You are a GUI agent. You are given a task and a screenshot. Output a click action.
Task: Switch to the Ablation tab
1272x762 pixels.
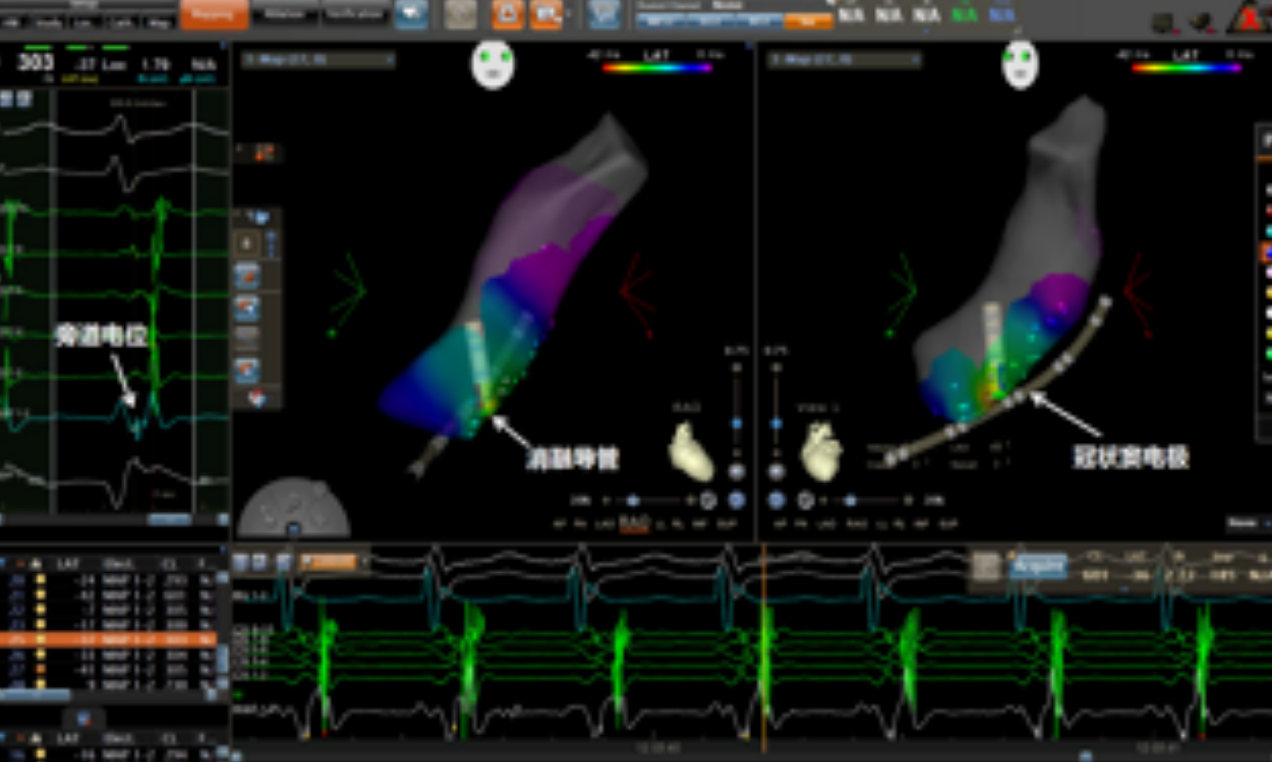pos(284,15)
